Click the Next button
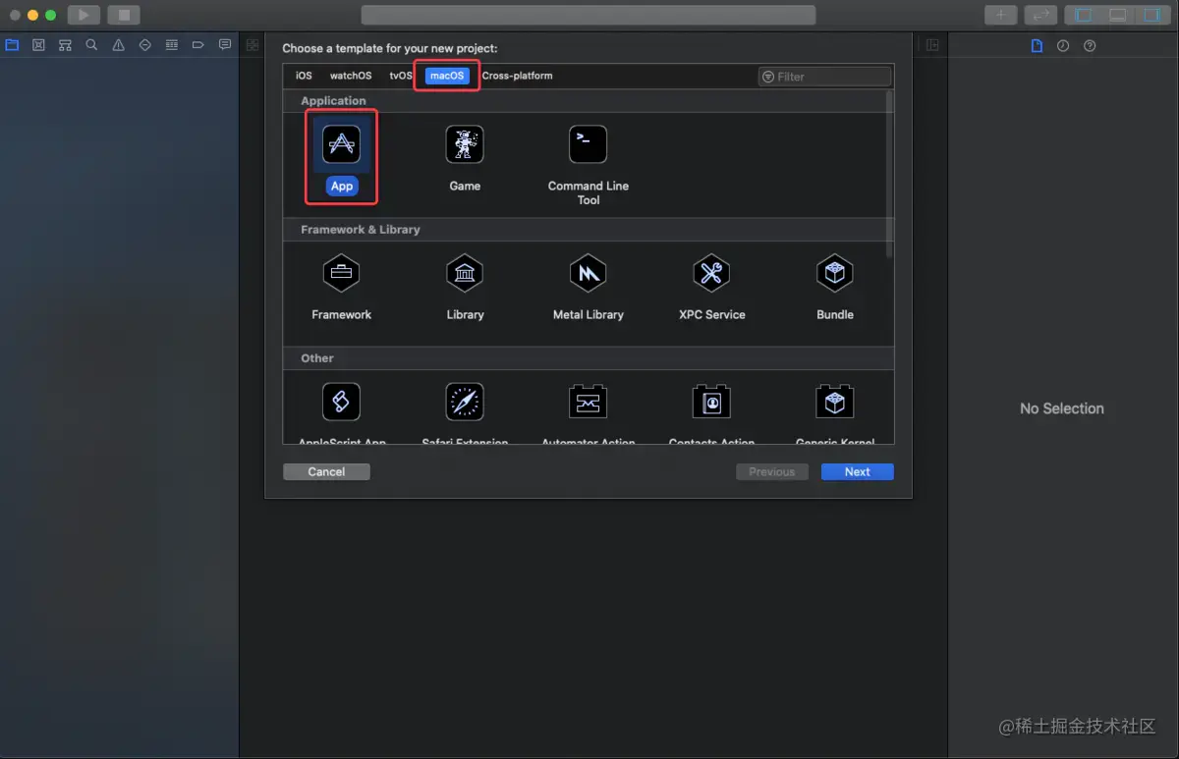The width and height of the screenshot is (1179, 759). (x=858, y=471)
